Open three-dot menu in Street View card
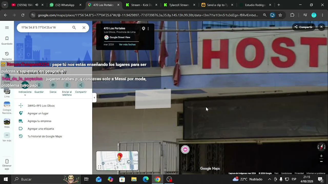This screenshot has height=184, width=328. (x=148, y=29)
